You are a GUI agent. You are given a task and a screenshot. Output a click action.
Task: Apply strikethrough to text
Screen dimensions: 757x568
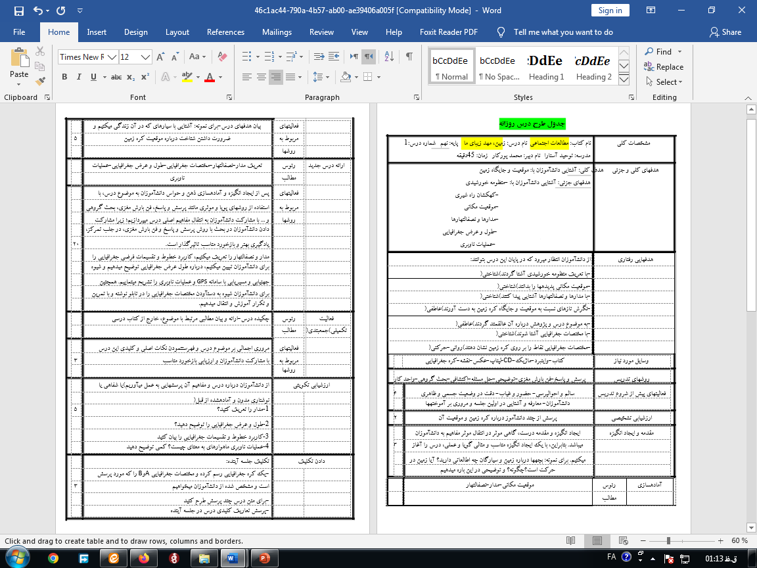pyautogui.click(x=116, y=77)
